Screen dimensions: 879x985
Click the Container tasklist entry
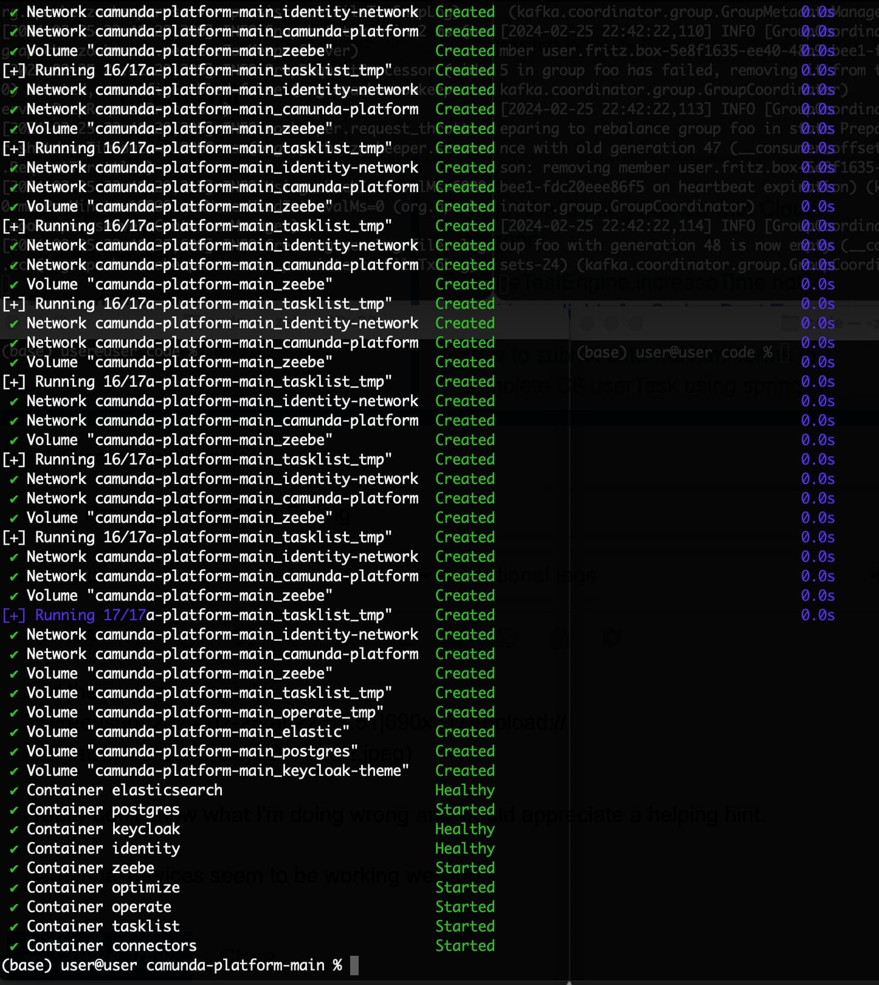coord(103,927)
